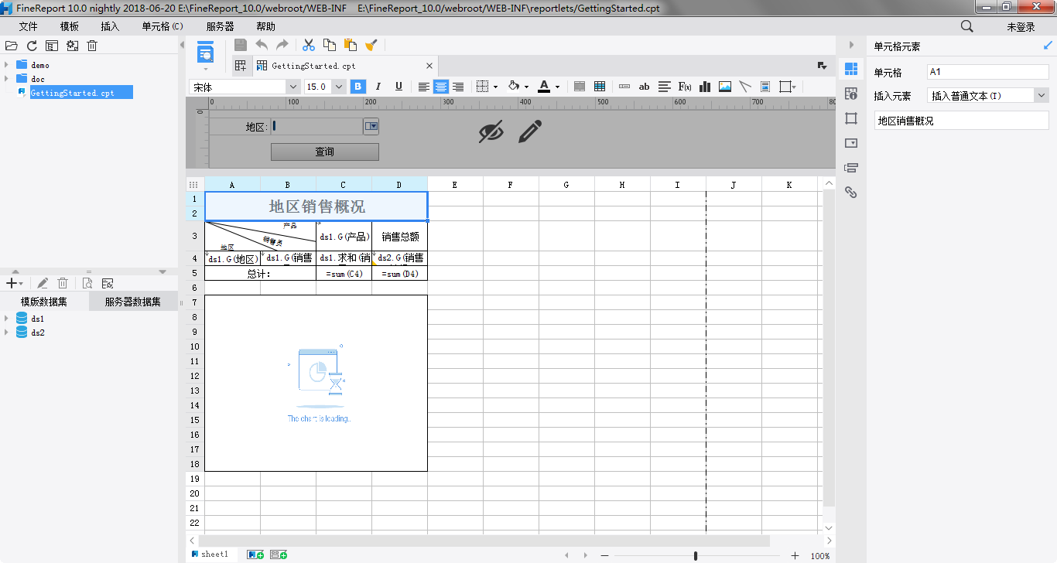The image size is (1057, 563).
Task: Open the hyperlink panel in right sidebar
Action: point(851,193)
